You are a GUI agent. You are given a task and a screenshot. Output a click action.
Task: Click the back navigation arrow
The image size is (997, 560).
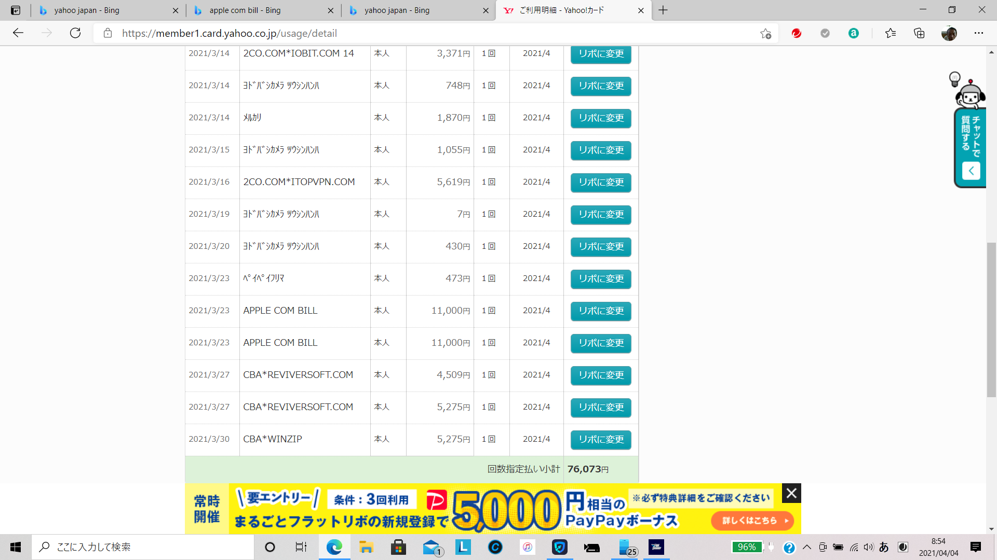click(x=19, y=33)
